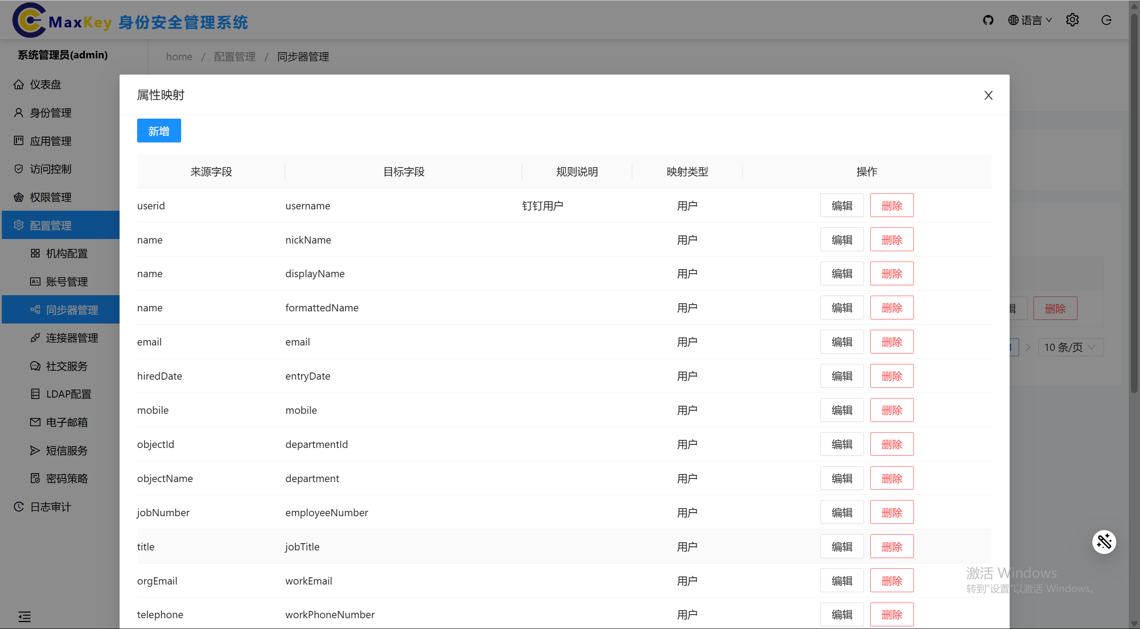Viewport: 1140px width, 629px height.
Task: Expand the 语言 language dropdown
Action: point(1030,20)
